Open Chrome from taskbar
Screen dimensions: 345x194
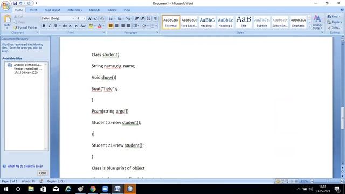point(93,189)
